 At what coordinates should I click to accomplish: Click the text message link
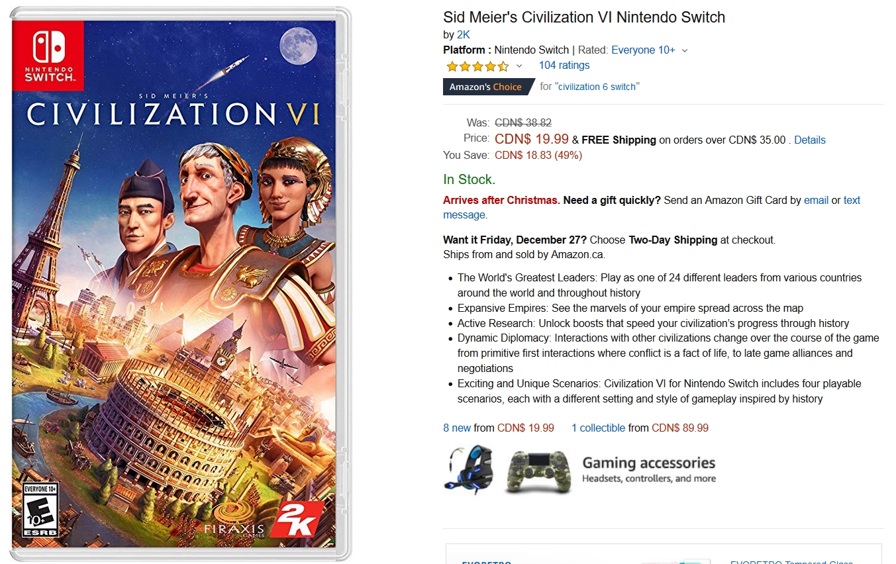tap(852, 200)
